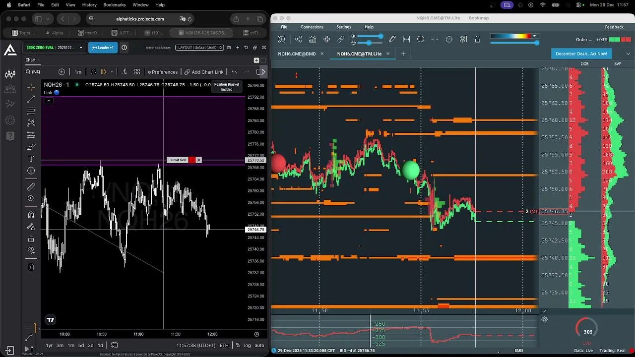The height and width of the screenshot is (357, 635).
Task: Click the Bookmap drawing pencil tool
Action: pos(392,39)
